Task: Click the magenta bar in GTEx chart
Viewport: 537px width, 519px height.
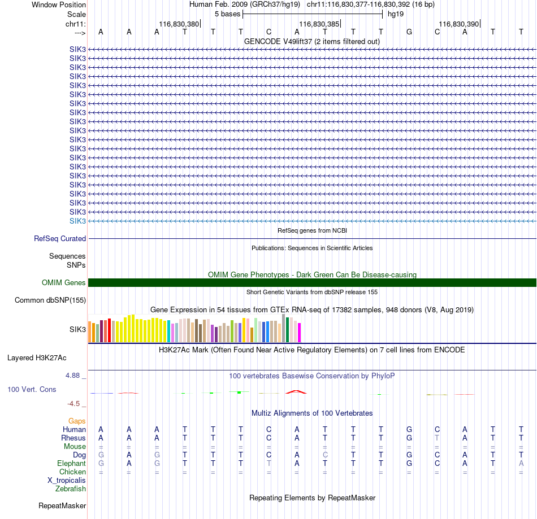Action: (x=300, y=333)
